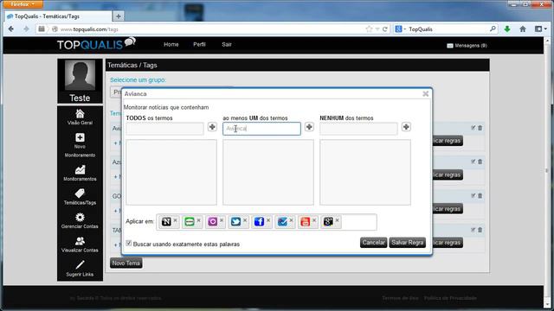
Task: Open Visão Geral in the sidebar
Action: pos(80,117)
